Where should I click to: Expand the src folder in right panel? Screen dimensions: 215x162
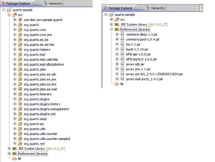pos(111,19)
